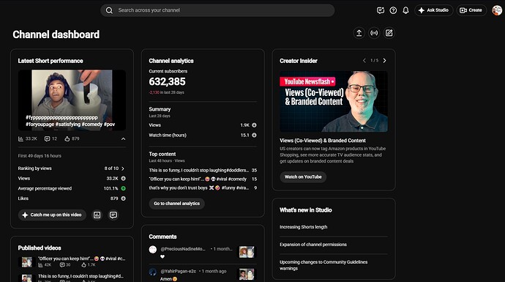Open video comments icon beside Catch me up
The image size is (505, 282).
click(x=113, y=215)
